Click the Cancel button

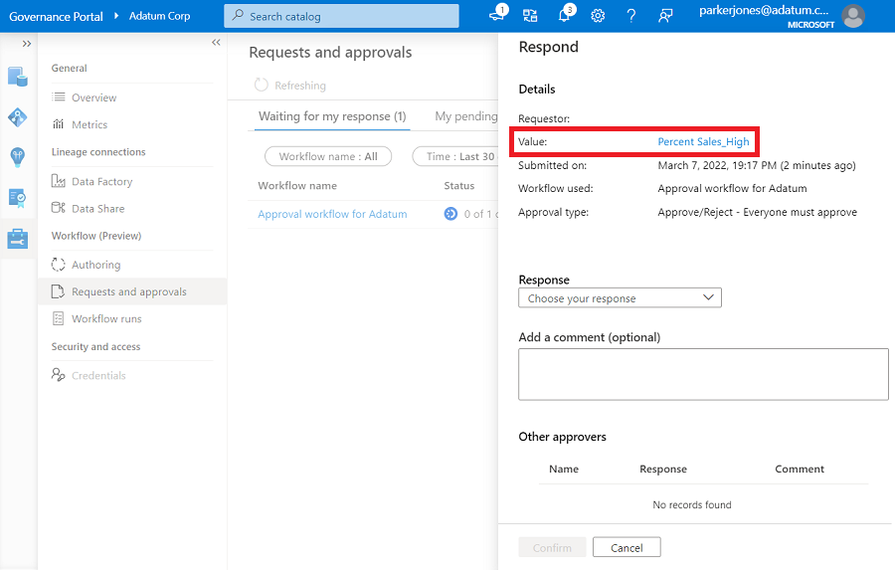click(626, 547)
